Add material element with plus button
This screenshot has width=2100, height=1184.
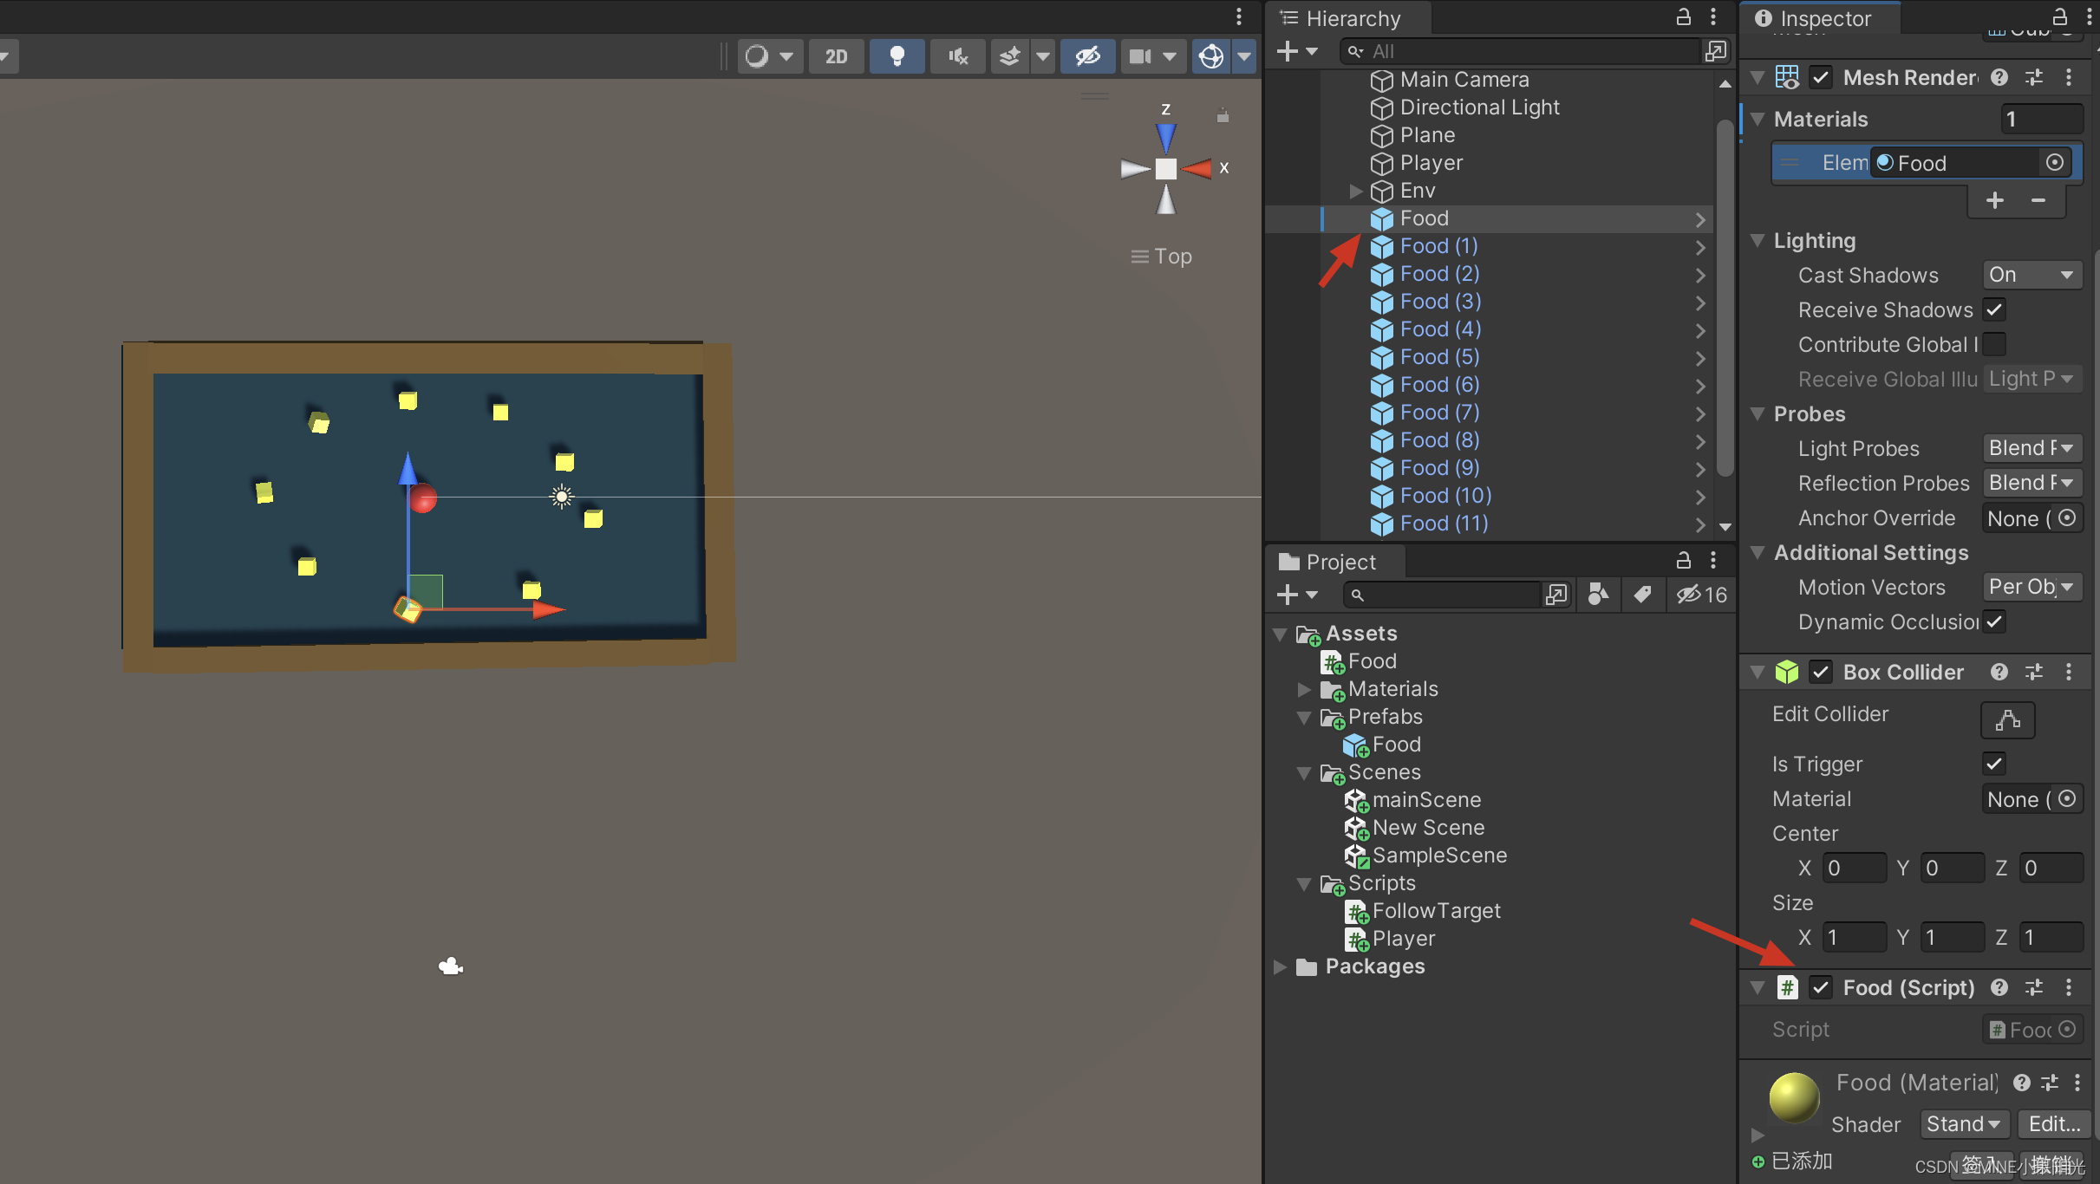1994,200
